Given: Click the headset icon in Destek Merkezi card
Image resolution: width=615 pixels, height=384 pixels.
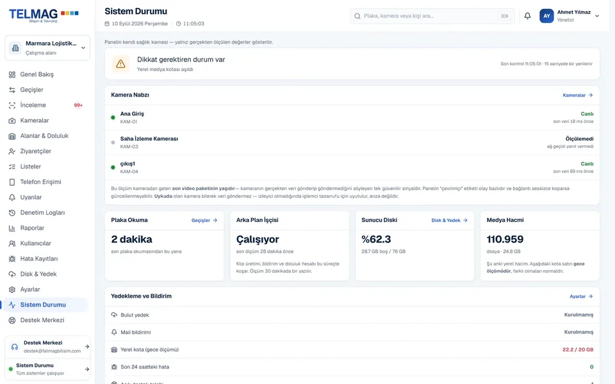Looking at the screenshot, I should click(x=15, y=347).
